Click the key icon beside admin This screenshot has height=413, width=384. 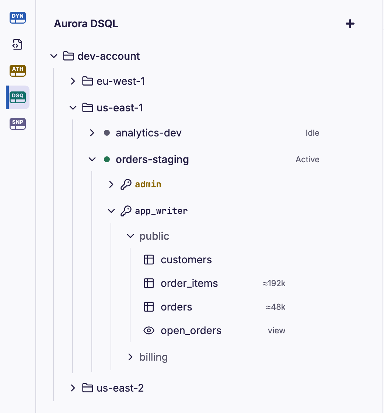pyautogui.click(x=126, y=184)
